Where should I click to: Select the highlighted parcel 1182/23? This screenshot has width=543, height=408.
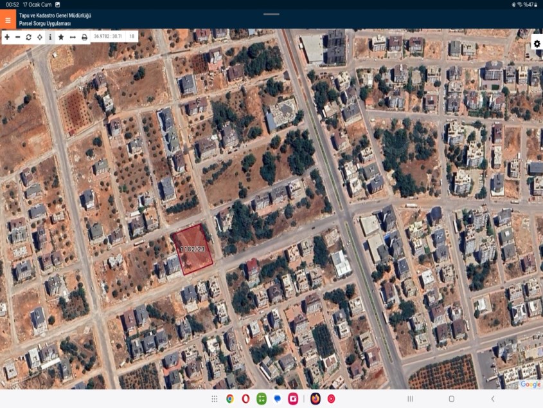pos(192,250)
